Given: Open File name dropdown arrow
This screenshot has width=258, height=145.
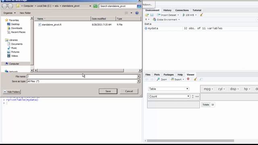Looking at the screenshot, I should point(138,76).
